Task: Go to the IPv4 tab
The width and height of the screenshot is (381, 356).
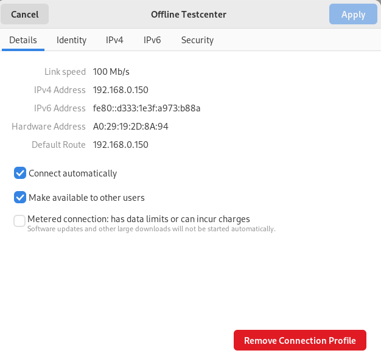Action: point(114,40)
